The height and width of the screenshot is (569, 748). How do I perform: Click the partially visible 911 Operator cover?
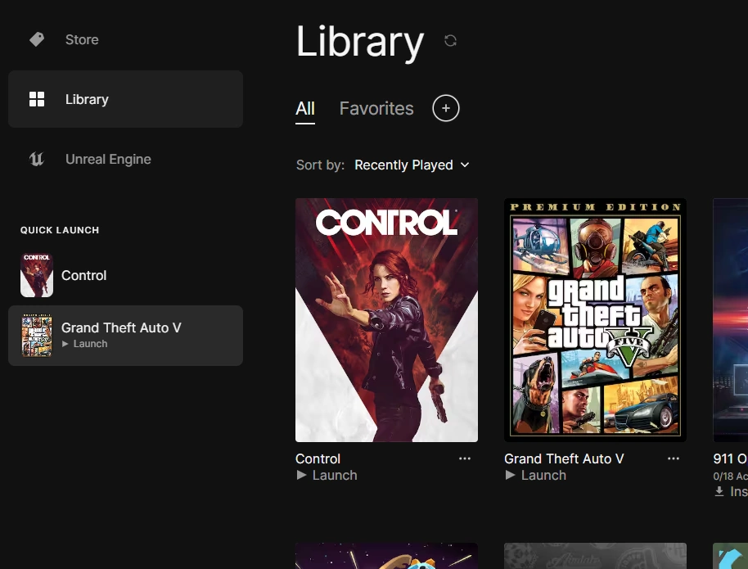point(730,320)
